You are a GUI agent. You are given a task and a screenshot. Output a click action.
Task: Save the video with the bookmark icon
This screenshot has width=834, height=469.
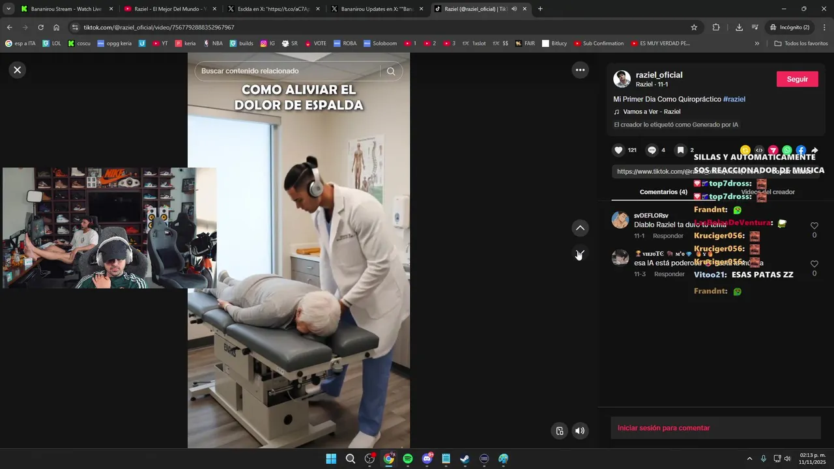[x=680, y=150]
